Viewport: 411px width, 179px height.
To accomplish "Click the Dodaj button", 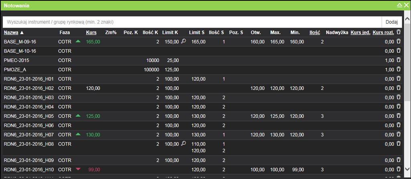I will (x=392, y=22).
